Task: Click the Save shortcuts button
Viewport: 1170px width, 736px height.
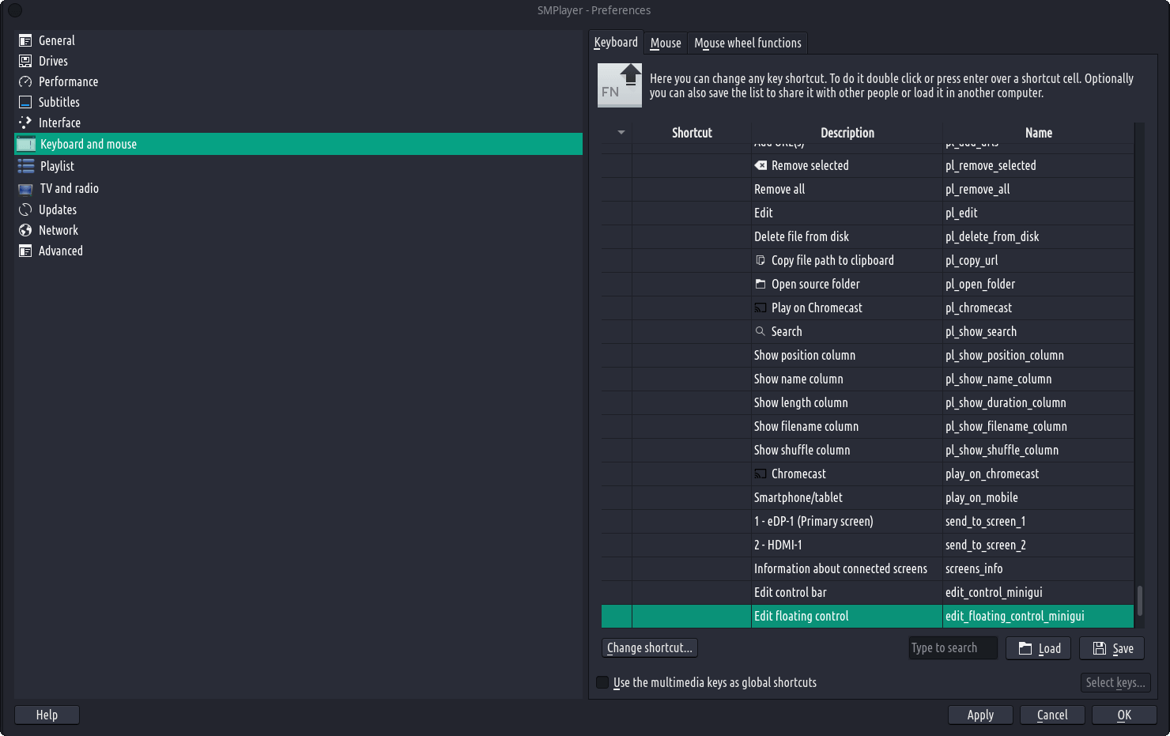Action: tap(1112, 648)
